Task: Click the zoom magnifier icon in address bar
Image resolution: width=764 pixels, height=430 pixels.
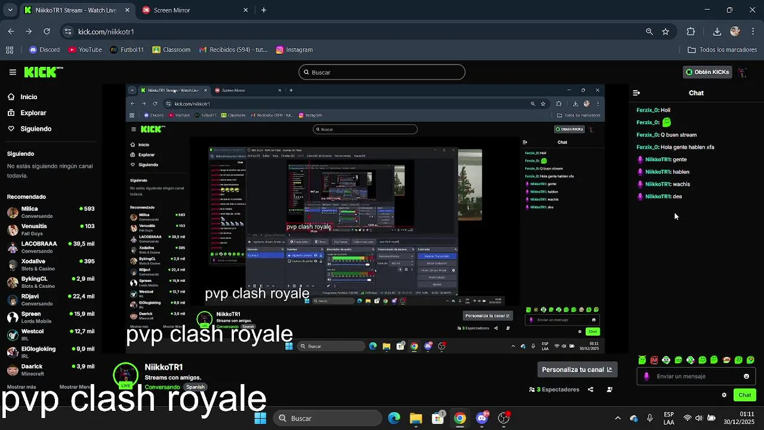Action: (x=649, y=32)
